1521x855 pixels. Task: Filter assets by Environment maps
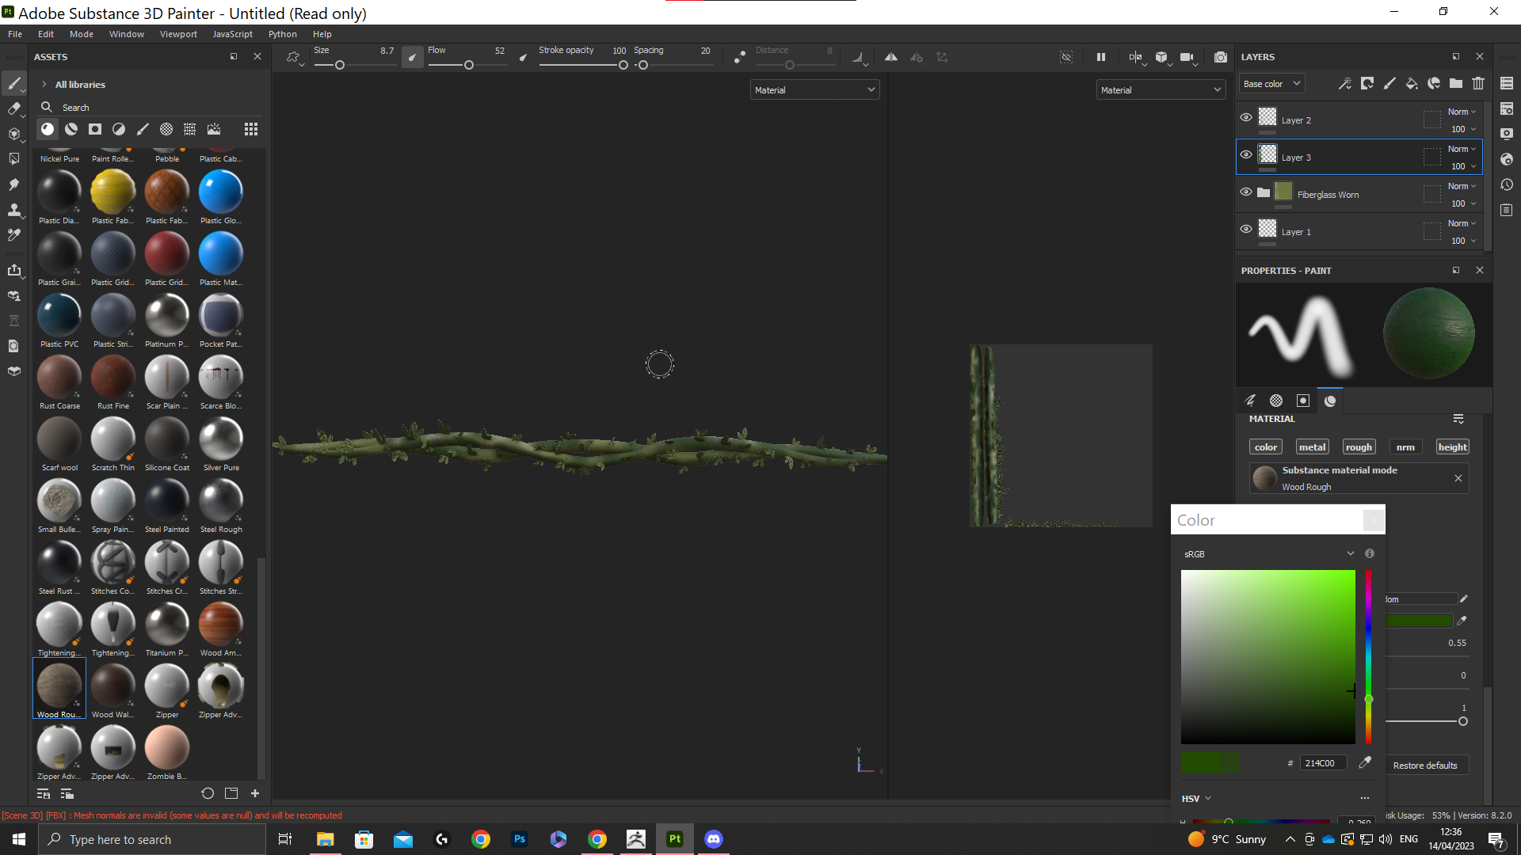point(214,129)
